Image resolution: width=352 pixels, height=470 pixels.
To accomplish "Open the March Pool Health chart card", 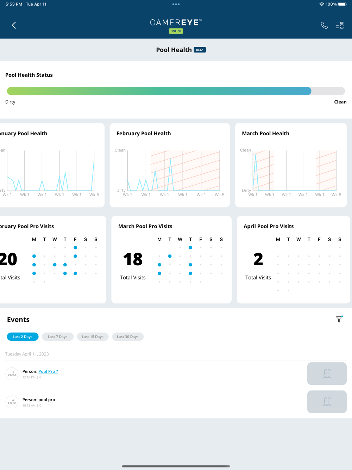I will (x=291, y=165).
